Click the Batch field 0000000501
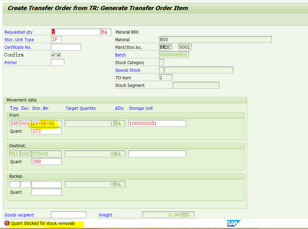Image resolution: width=308 pixels, height=229 pixels. (x=174, y=55)
